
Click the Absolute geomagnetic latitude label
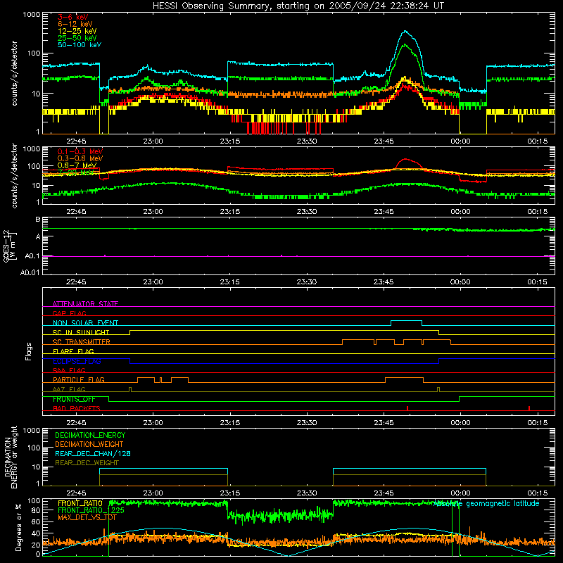(486, 504)
